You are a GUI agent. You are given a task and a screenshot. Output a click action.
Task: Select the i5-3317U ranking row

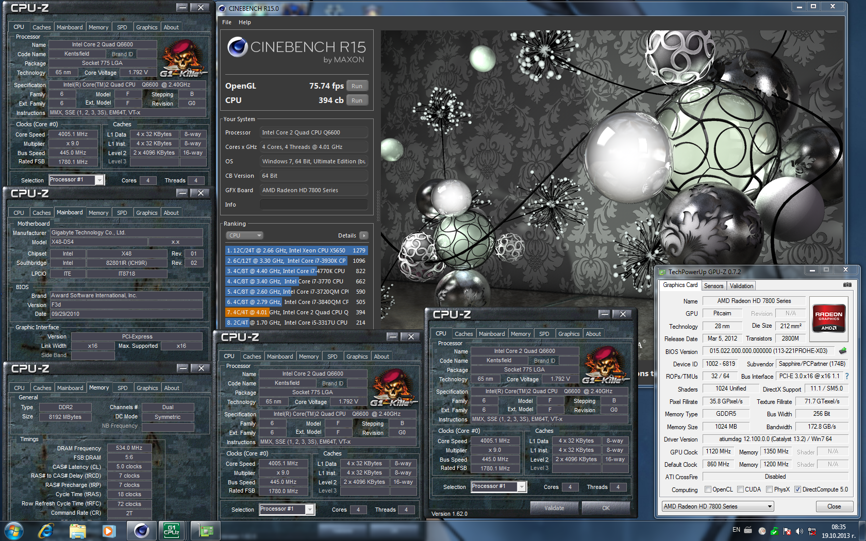(296, 323)
